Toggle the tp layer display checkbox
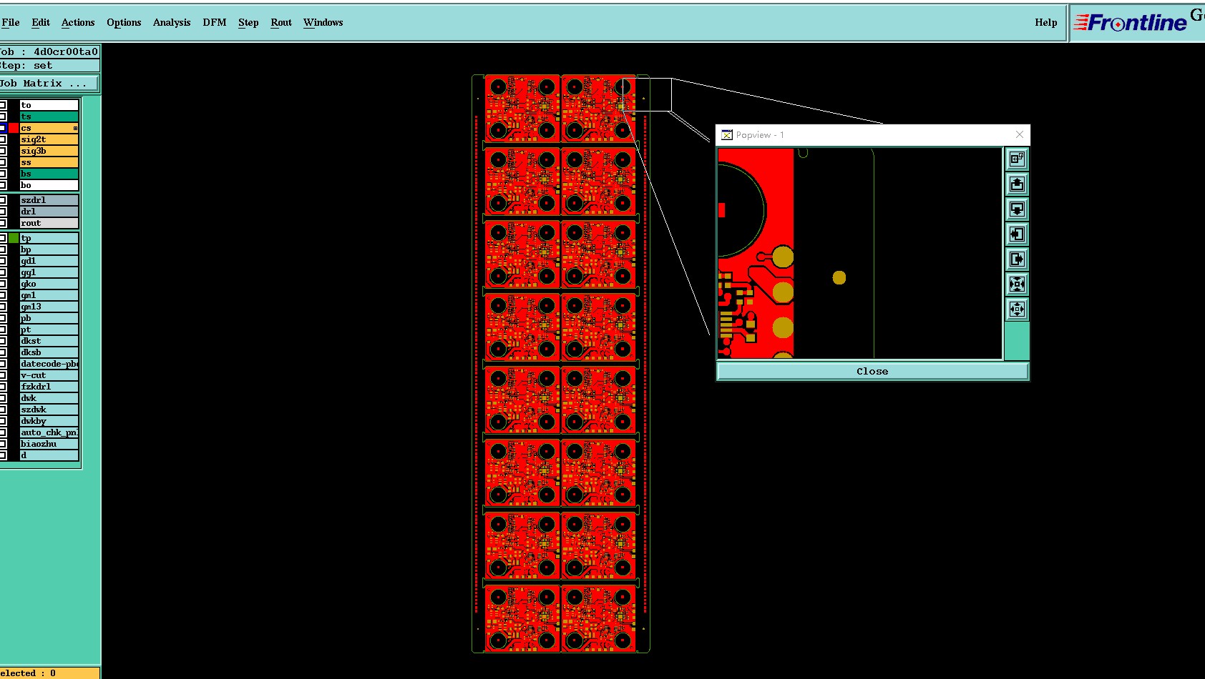Screen dimensions: 1205x679 point(3,238)
